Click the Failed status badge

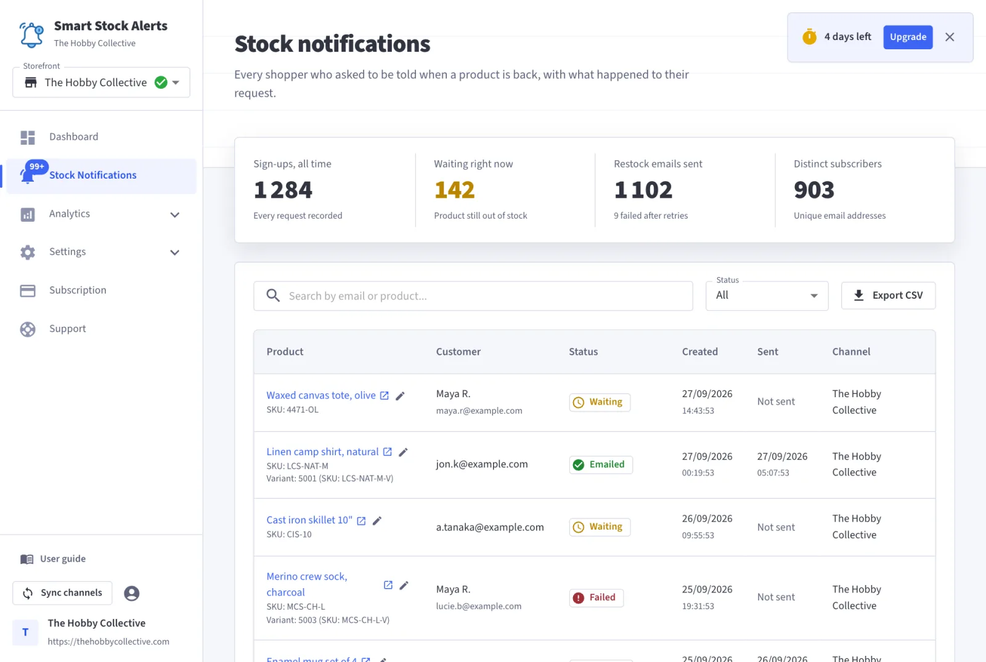596,598
